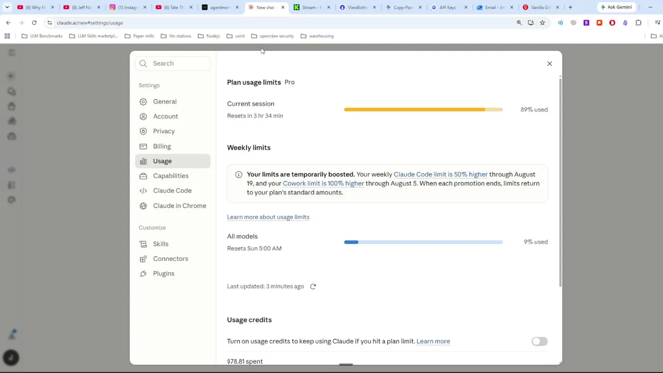This screenshot has width=663, height=373.
Task: Close the New chat tab
Action: coord(283,7)
